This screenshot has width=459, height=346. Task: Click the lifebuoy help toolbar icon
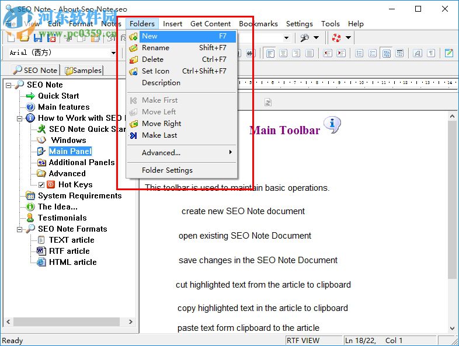pos(336,37)
